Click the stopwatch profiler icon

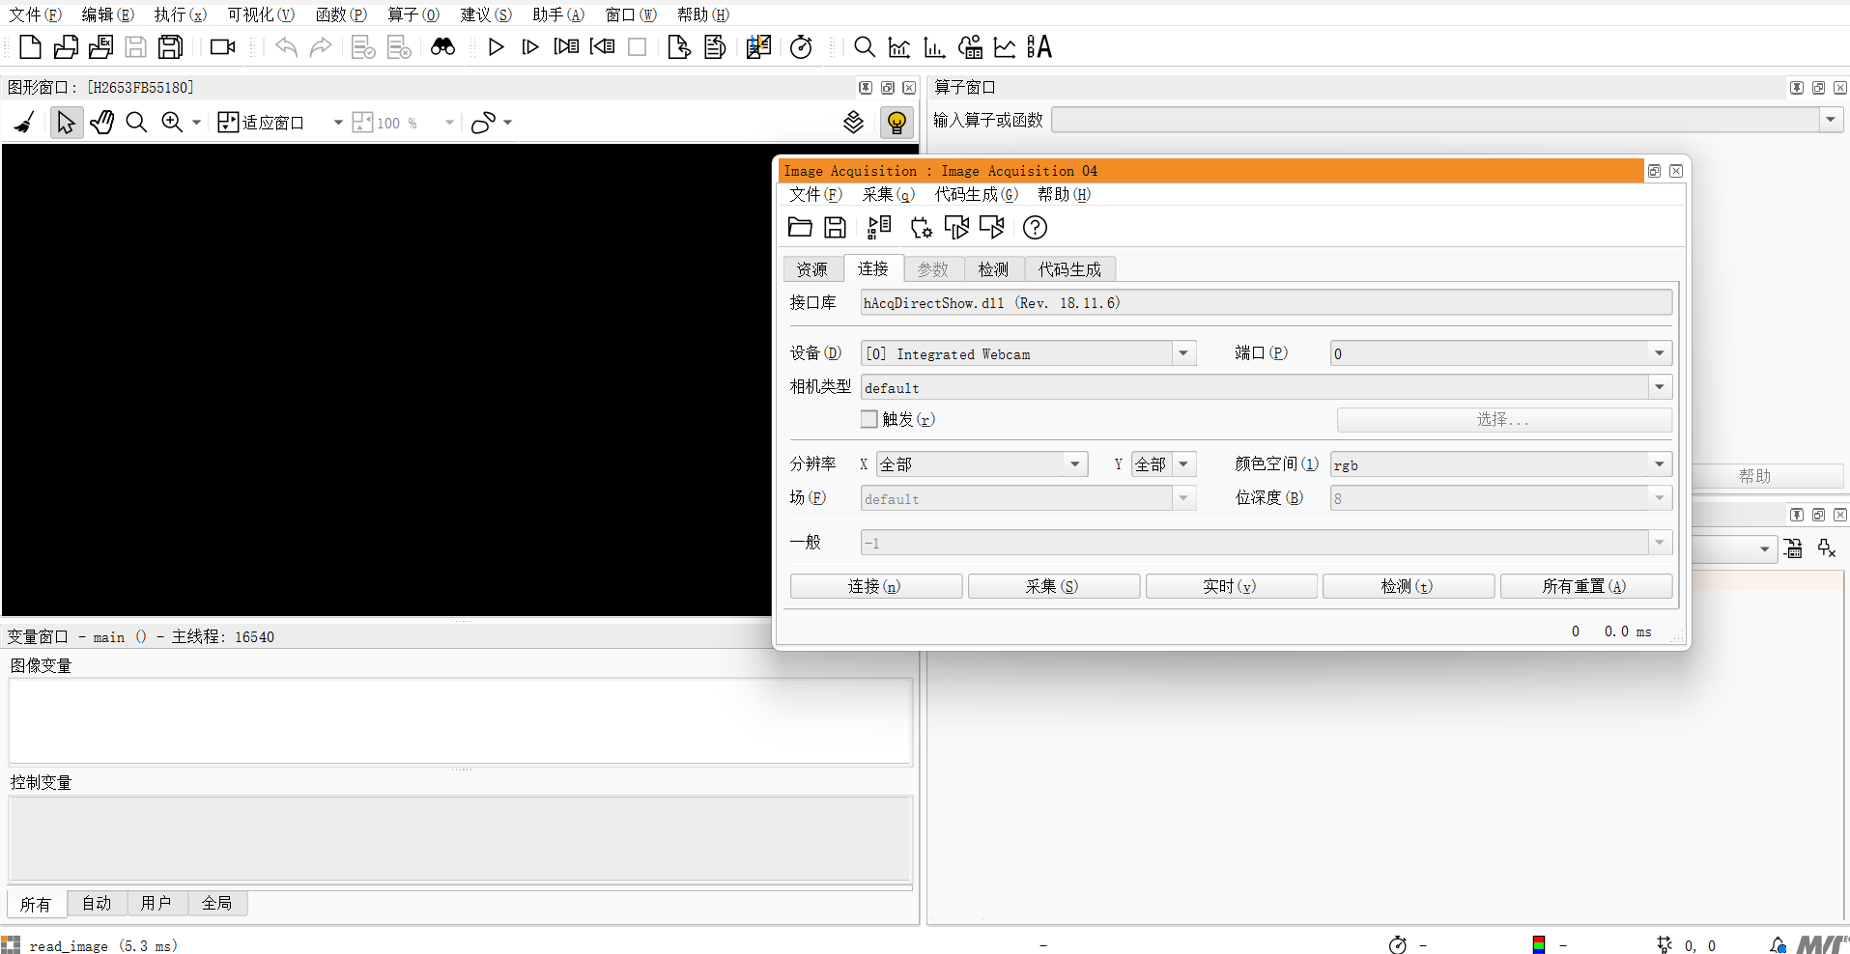pyautogui.click(x=801, y=46)
